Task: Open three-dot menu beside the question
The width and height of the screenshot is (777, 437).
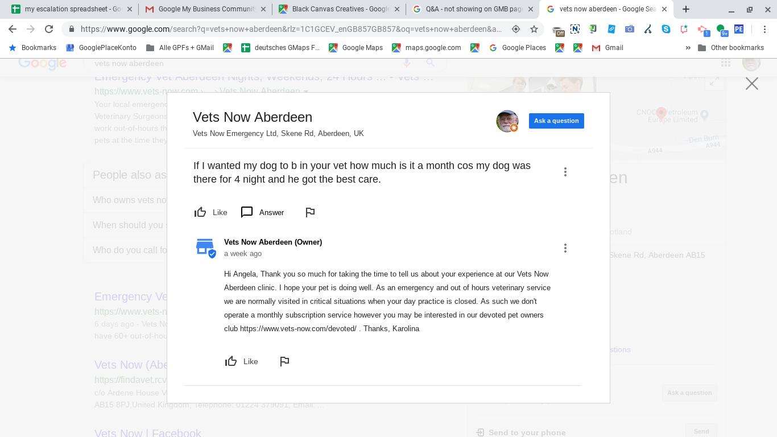Action: click(565, 172)
